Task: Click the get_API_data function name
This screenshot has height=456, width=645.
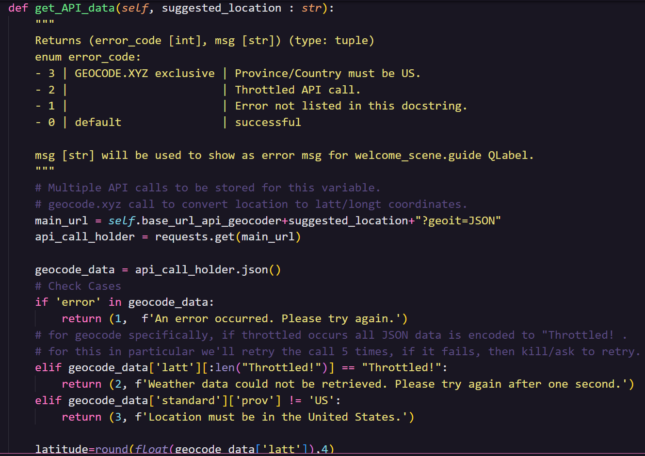Action: point(75,8)
